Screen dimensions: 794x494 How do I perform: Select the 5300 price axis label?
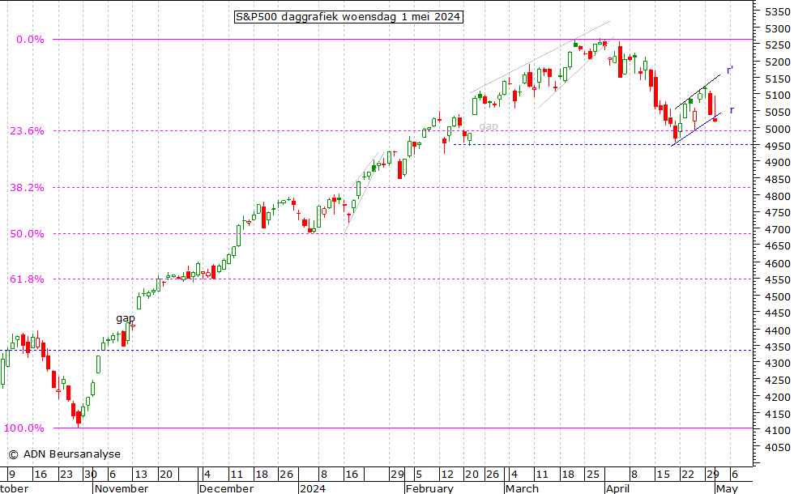click(x=777, y=29)
